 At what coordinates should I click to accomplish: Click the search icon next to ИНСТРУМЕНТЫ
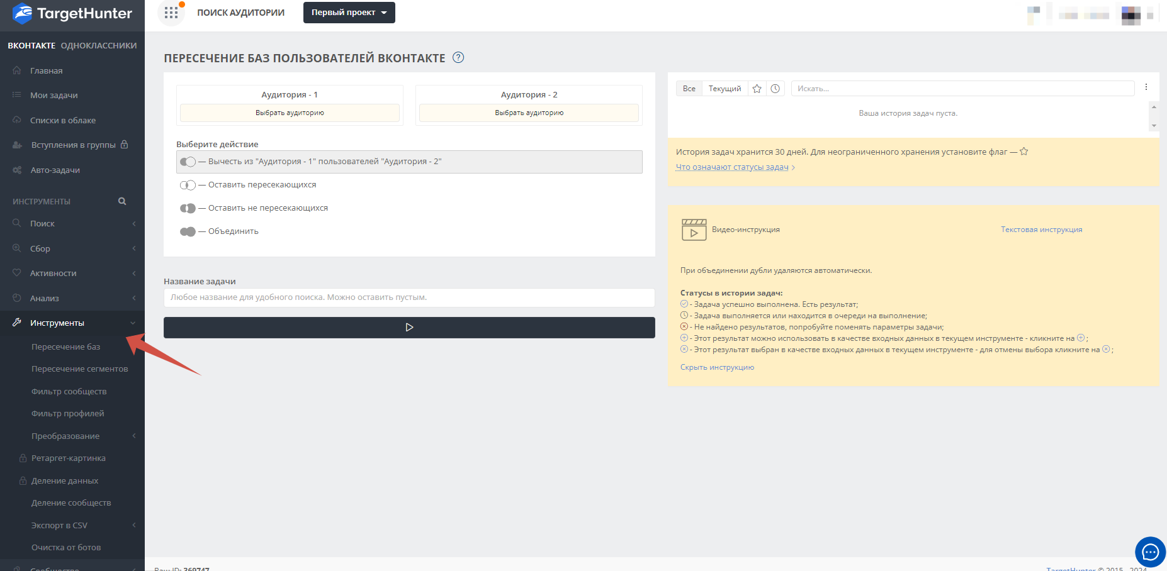(122, 201)
